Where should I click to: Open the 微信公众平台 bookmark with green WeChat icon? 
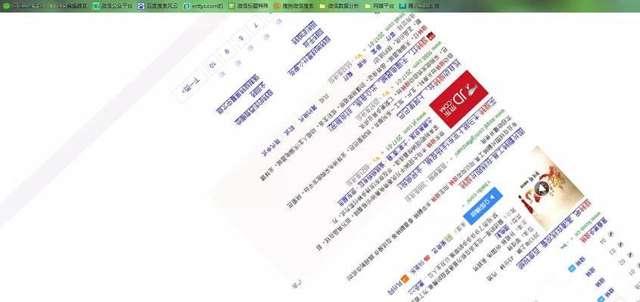coord(23,6)
